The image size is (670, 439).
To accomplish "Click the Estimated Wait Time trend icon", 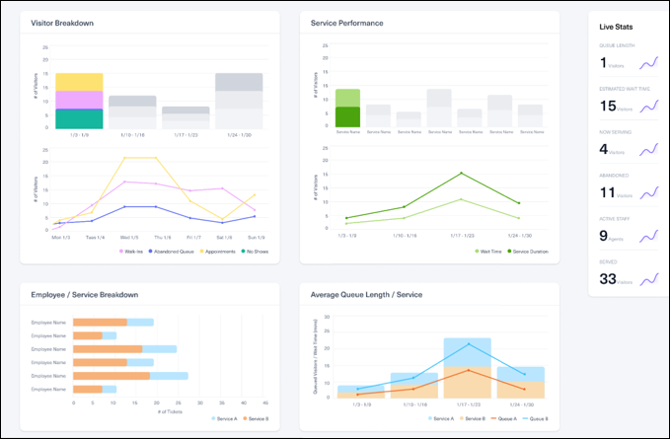I will click(648, 107).
